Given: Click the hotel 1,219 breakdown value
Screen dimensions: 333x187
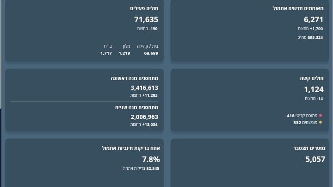Looking at the screenshot, I should click(124, 53).
